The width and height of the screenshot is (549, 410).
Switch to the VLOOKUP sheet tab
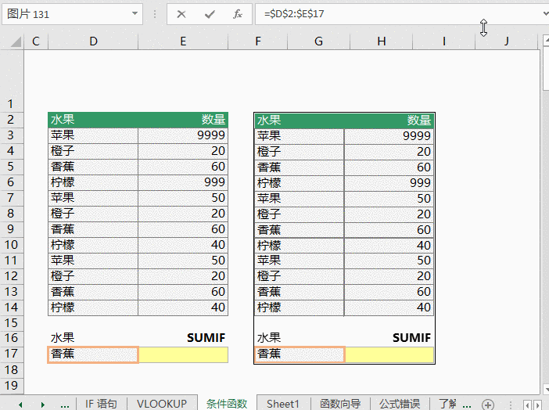[x=162, y=404]
